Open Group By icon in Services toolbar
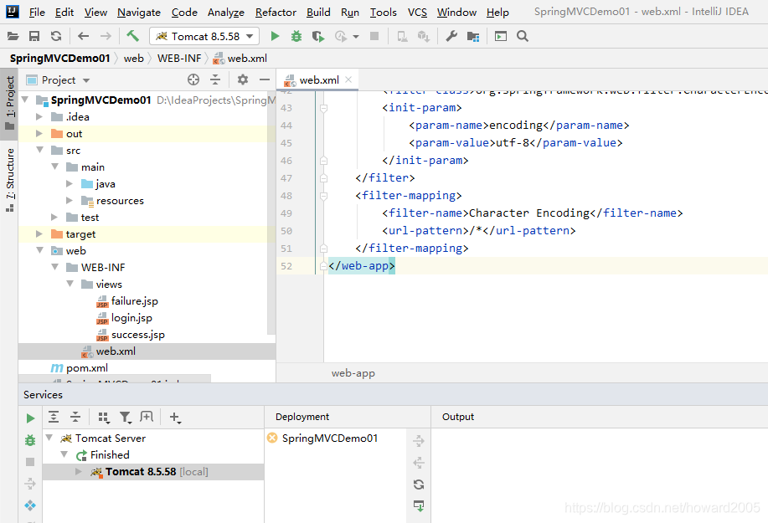The image size is (768, 523). click(x=103, y=418)
